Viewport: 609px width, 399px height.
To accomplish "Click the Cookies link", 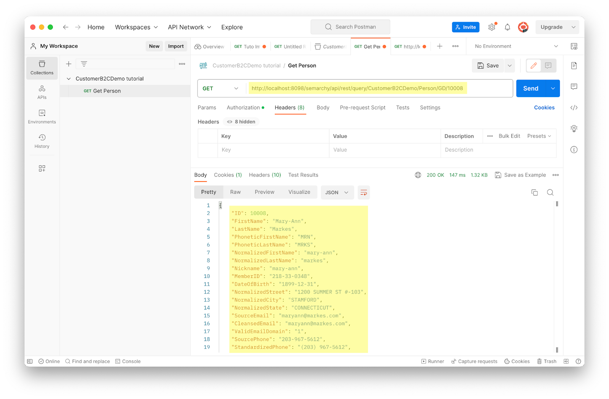I will tap(544, 108).
